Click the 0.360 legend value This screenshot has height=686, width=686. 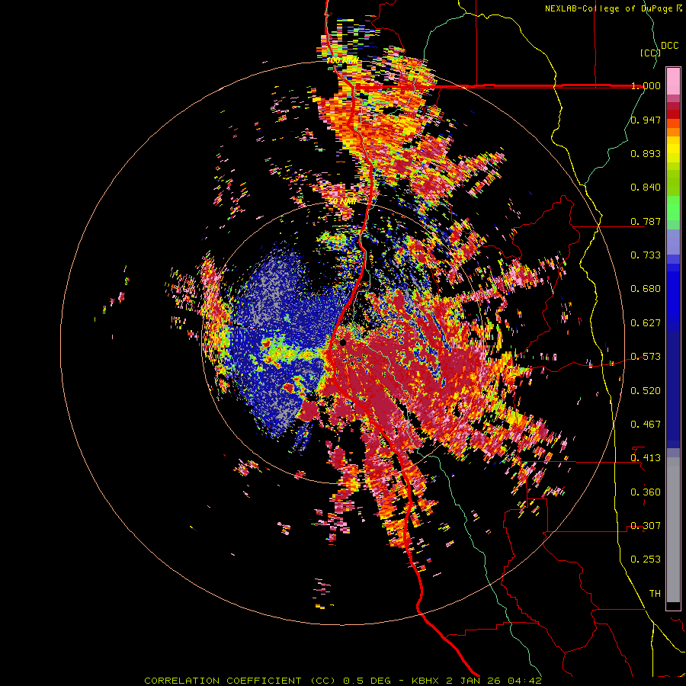click(646, 492)
